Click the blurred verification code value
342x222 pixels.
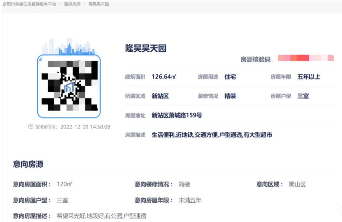coord(306,58)
